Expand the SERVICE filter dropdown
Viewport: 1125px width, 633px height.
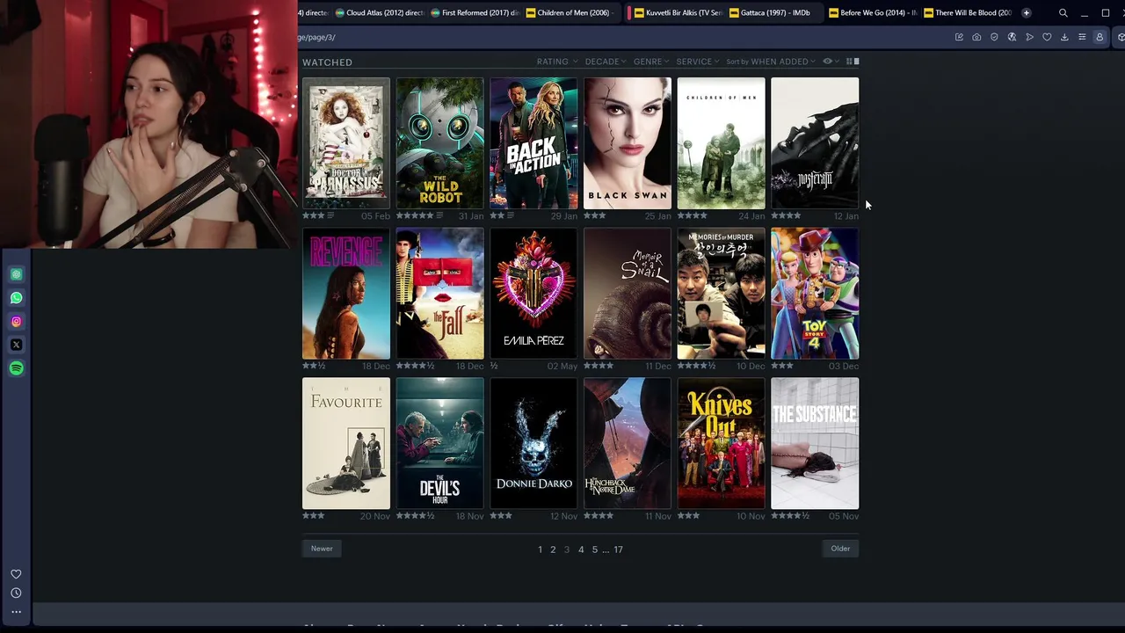(698, 62)
